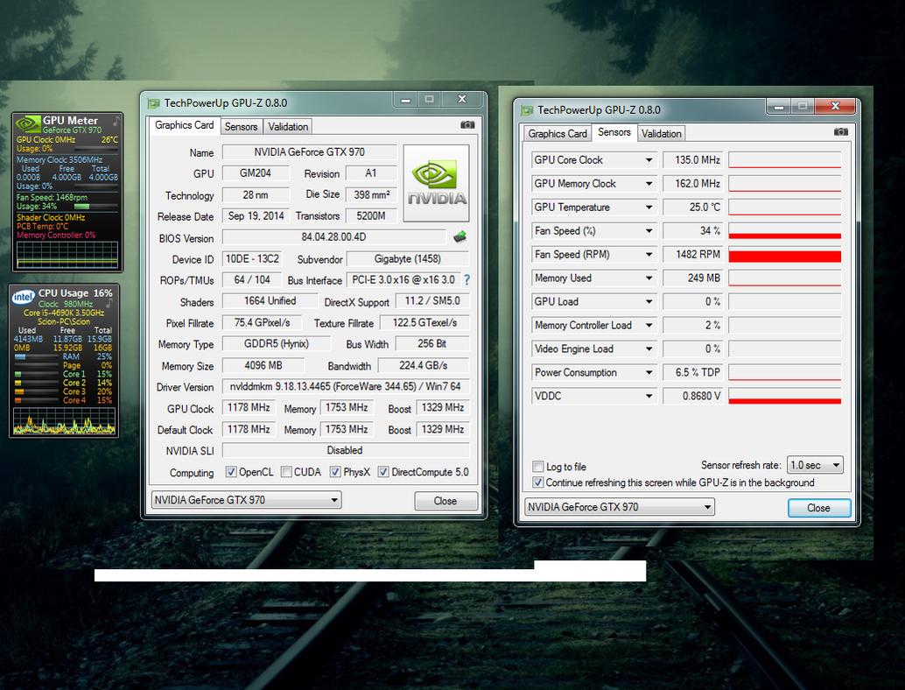Screen dimensions: 905x690
Task: Click the Driver Version field
Action: (x=345, y=386)
